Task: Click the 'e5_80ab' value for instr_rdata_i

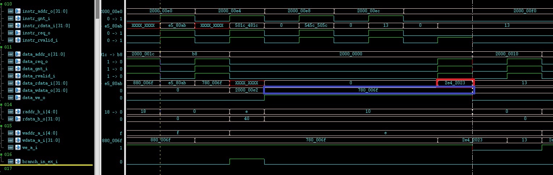Action: (x=114, y=26)
